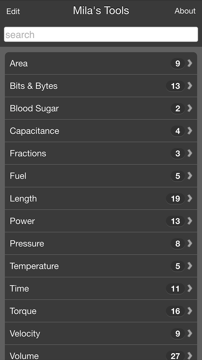Viewport: 202px width, 360px height.
Task: Expand Blood Sugar using its chevron
Action: pos(190,108)
